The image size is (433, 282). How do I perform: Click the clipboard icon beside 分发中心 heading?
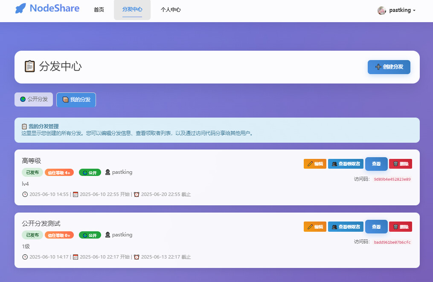click(29, 66)
